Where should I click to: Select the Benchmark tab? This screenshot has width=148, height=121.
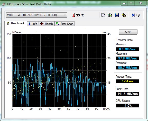(x=16, y=23)
